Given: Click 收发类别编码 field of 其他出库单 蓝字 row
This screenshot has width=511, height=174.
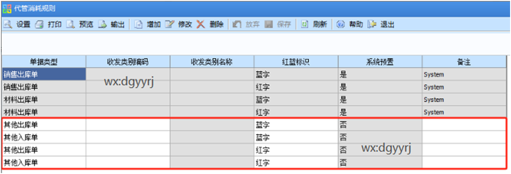Looking at the screenshot, I should (x=128, y=125).
